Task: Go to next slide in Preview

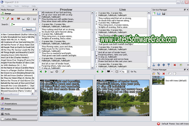Action: click(46, 71)
